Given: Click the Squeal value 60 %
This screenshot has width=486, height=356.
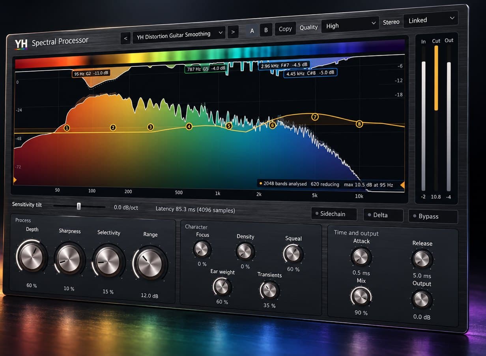Looking at the screenshot, I should [293, 269].
